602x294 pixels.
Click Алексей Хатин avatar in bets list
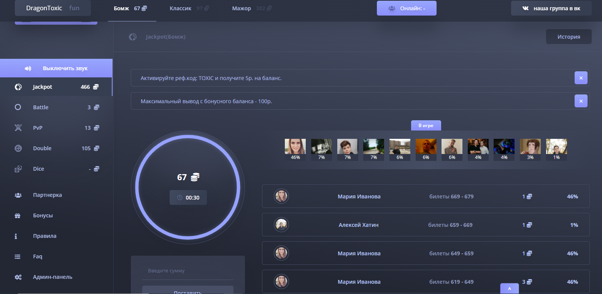pos(281,225)
